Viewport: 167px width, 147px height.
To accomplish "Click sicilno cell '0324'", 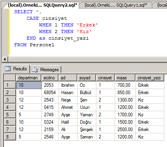I will (x=50, y=122).
